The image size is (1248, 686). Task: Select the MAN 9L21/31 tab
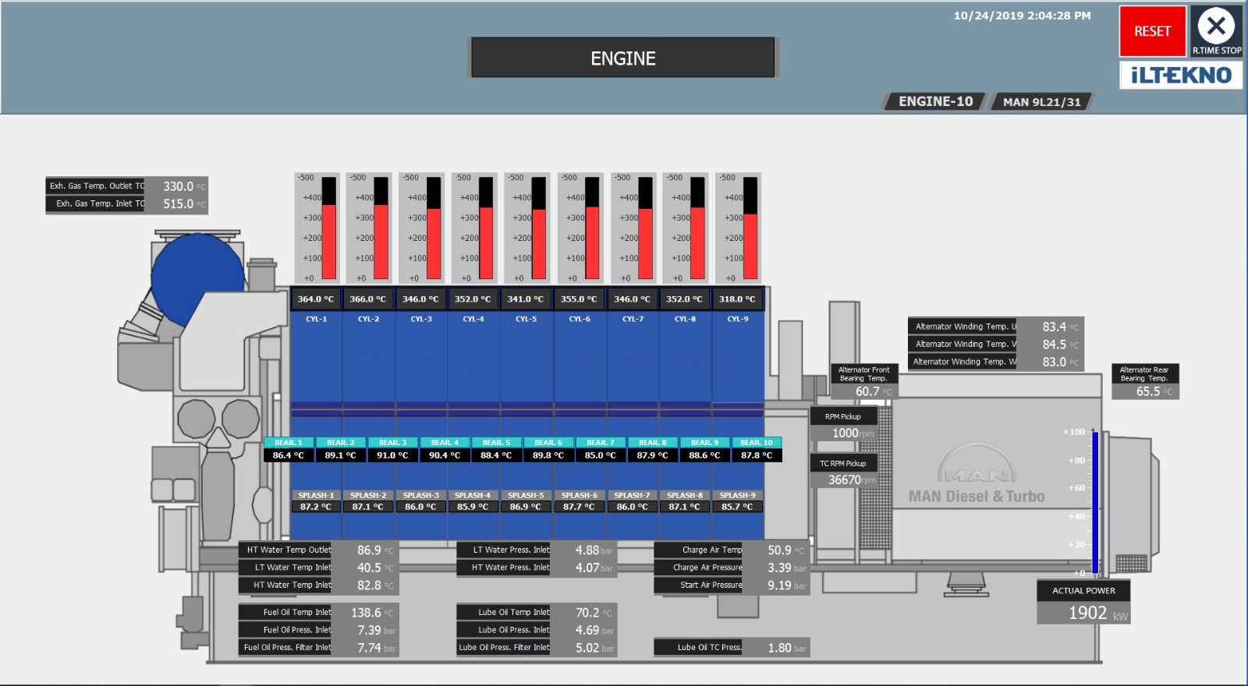coord(1041,102)
